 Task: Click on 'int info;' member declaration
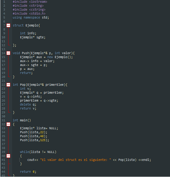[x=28, y=33]
